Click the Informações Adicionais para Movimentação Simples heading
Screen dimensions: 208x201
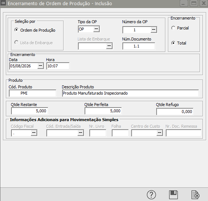click(64, 120)
